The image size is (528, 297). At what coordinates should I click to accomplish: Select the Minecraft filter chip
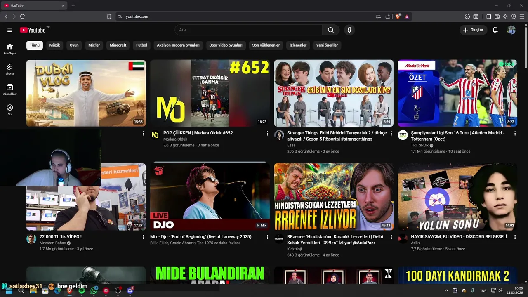[x=118, y=45]
